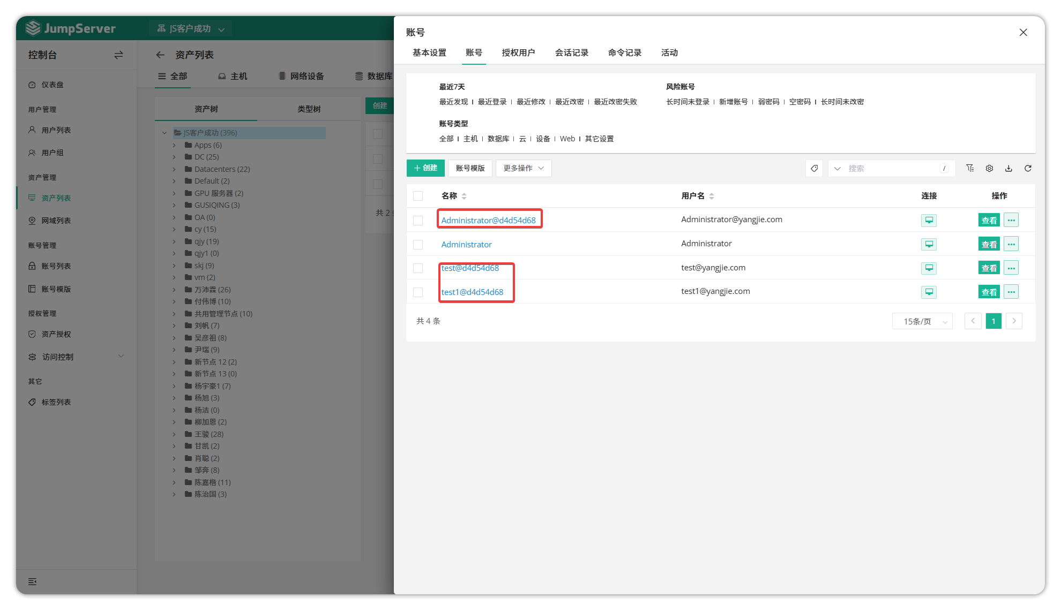This screenshot has height=605, width=1061.
Task: Open the test1@d4d54d68 account link
Action: pos(472,292)
